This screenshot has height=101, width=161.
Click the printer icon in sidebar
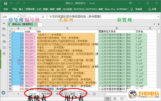pyautogui.click(x=4, y=41)
